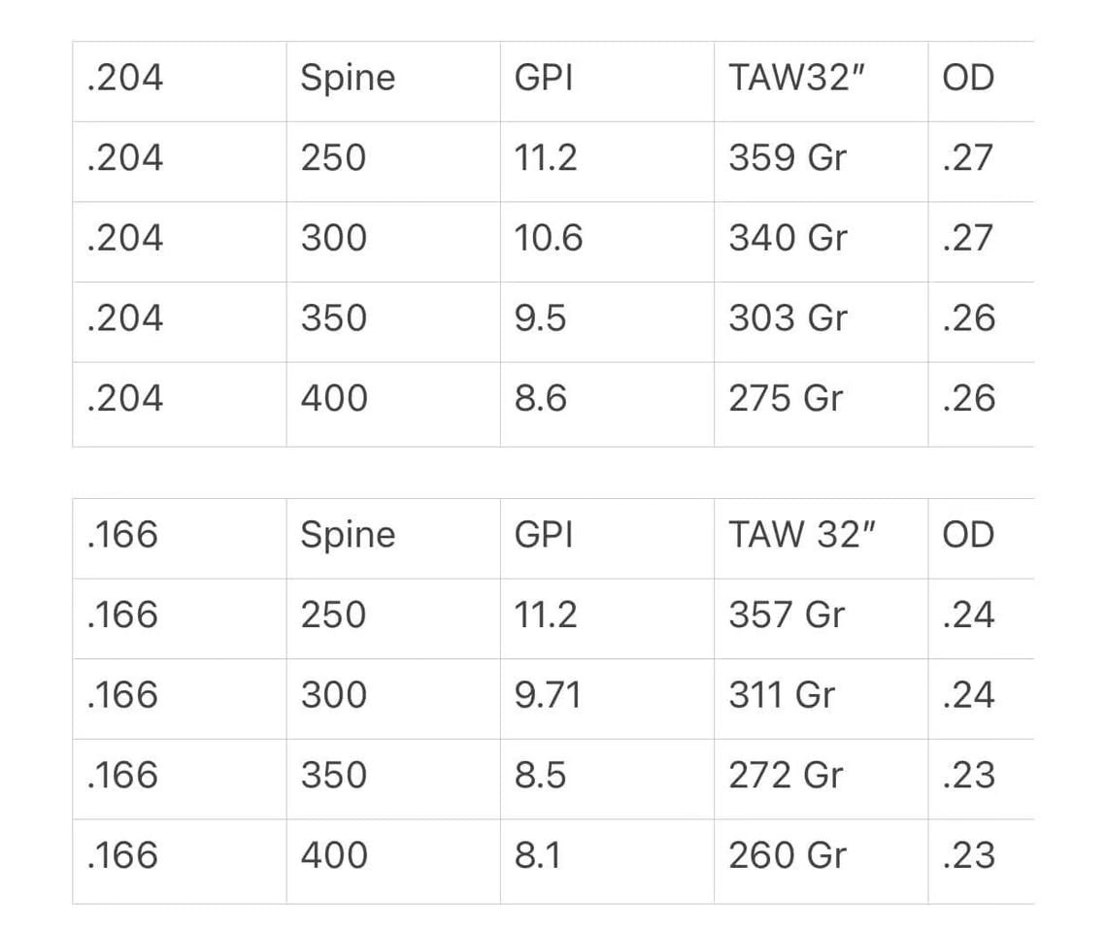
Task: Click the 9.5 GPI value
Action: tap(540, 318)
